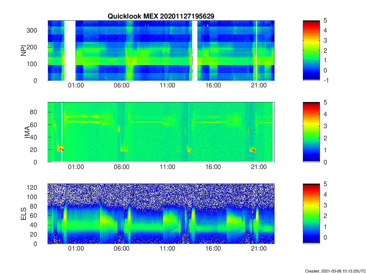Click inside the IMA spectrogram panel
This screenshot has width=366, height=274.
161,132
